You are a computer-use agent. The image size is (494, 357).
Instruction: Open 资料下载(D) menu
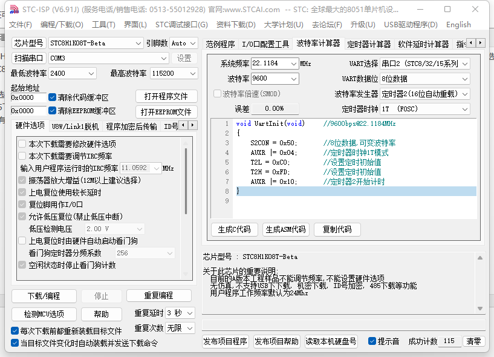click(x=236, y=25)
